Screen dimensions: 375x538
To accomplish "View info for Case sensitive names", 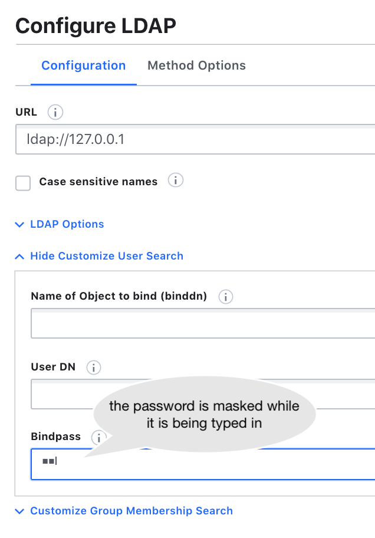I will [175, 181].
